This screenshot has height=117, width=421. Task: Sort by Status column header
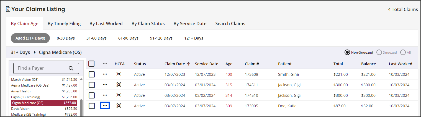tap(140, 64)
